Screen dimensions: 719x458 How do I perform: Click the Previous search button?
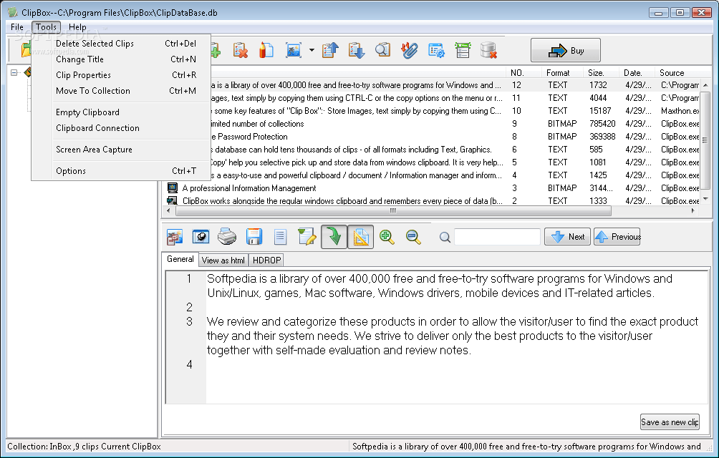pyautogui.click(x=617, y=237)
